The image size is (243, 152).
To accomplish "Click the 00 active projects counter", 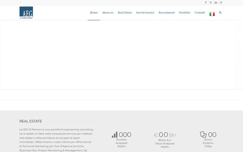I will [x=212, y=135].
